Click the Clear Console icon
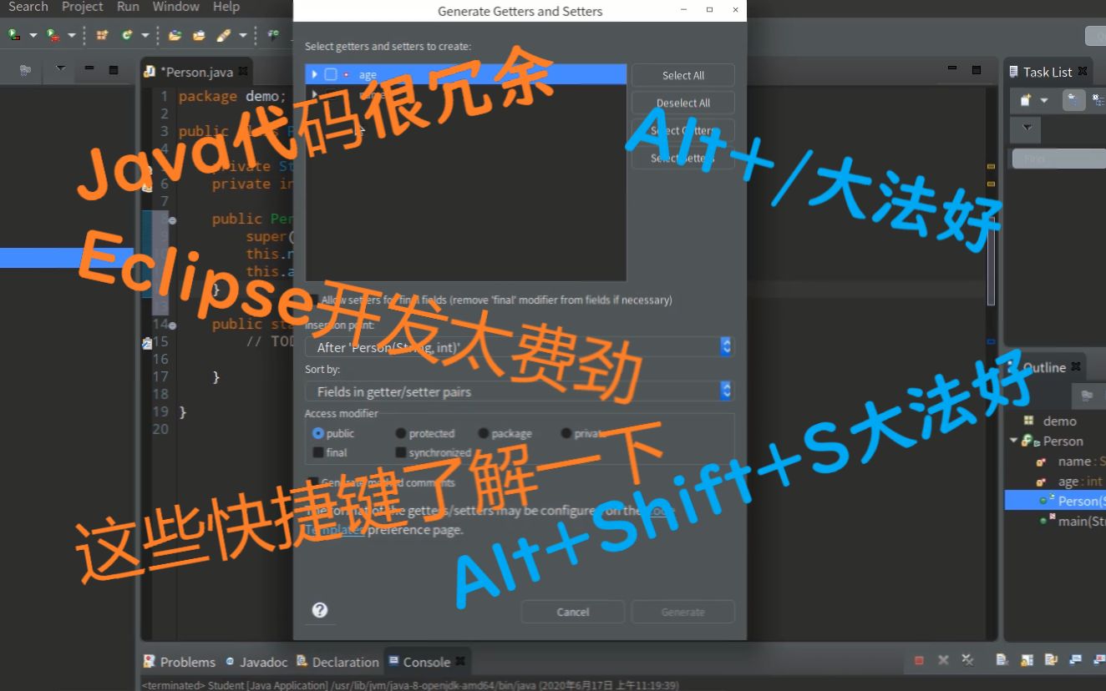 [x=1002, y=660]
